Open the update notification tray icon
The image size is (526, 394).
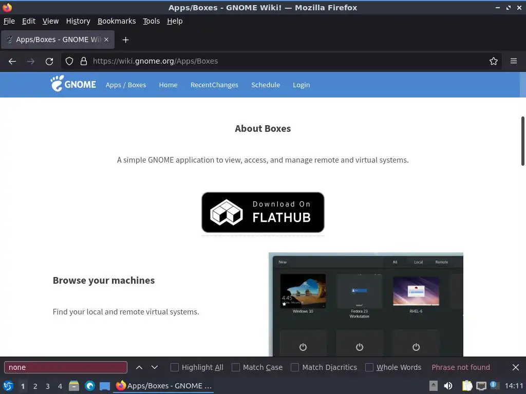(494, 385)
